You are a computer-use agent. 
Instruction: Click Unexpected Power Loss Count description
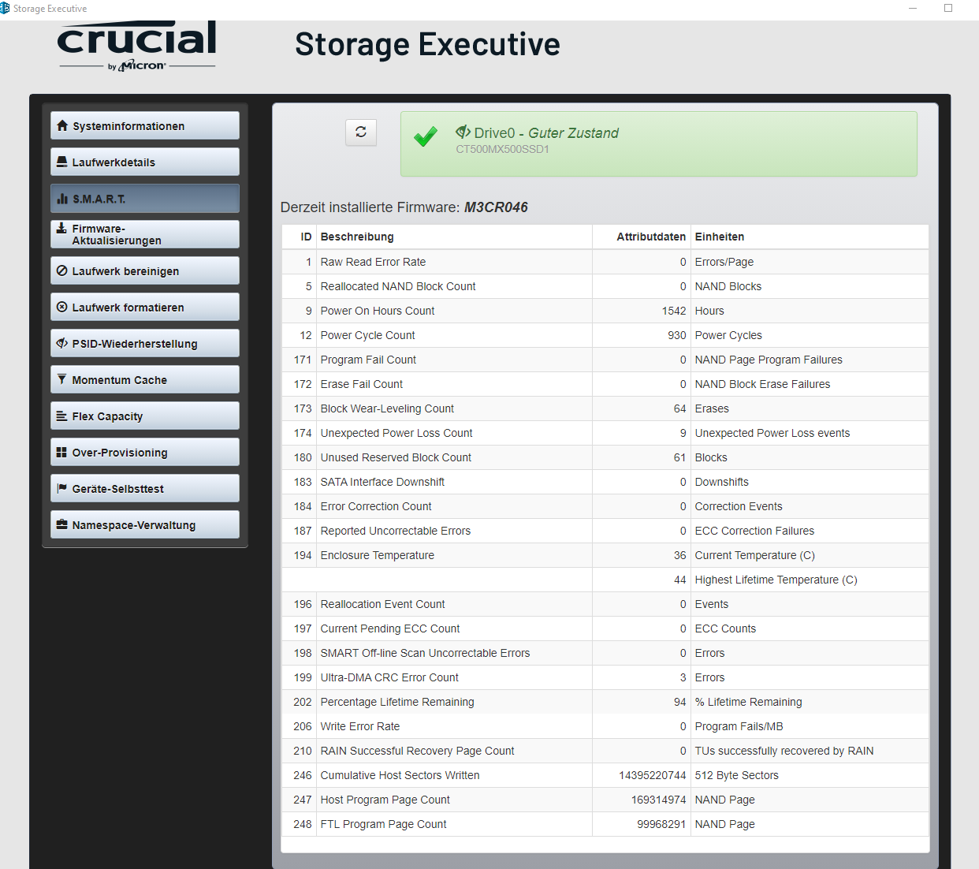point(396,433)
